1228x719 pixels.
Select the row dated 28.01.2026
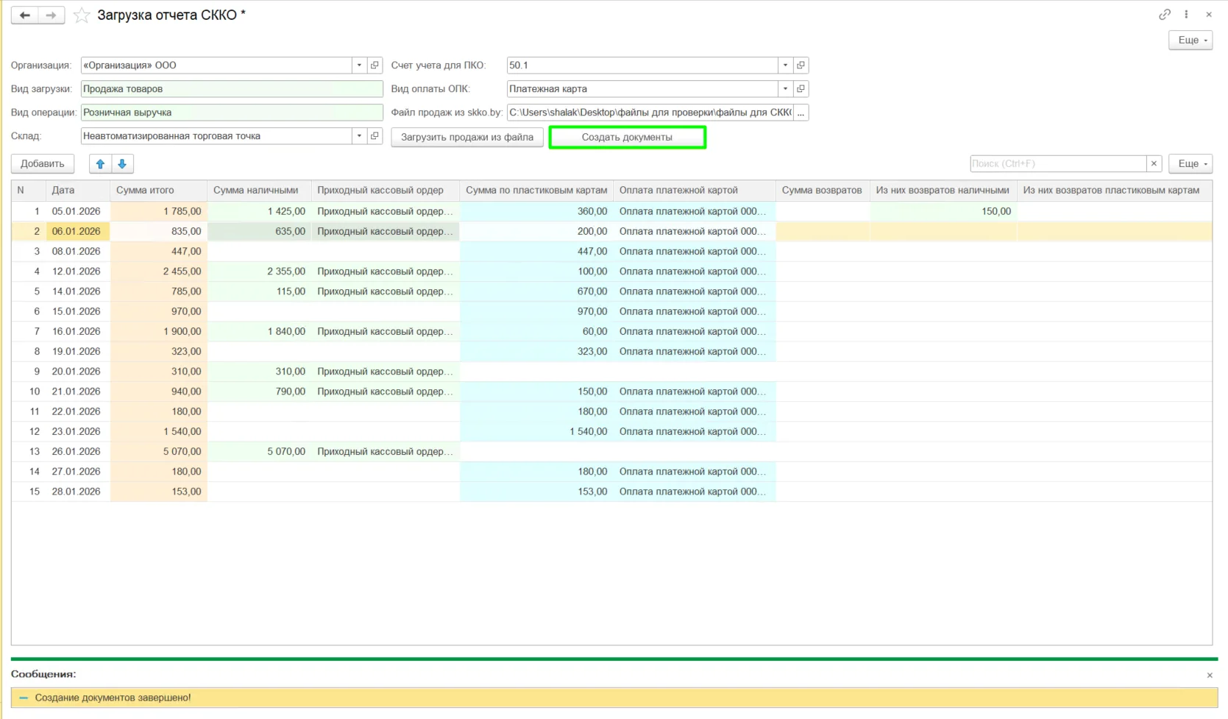[x=611, y=492]
